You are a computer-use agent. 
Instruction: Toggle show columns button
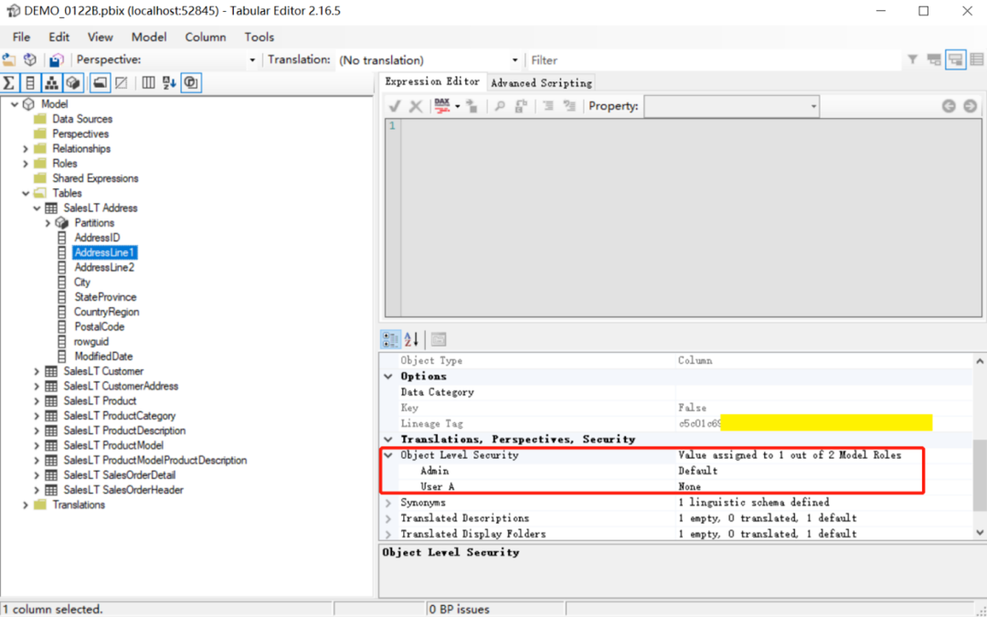click(x=30, y=82)
